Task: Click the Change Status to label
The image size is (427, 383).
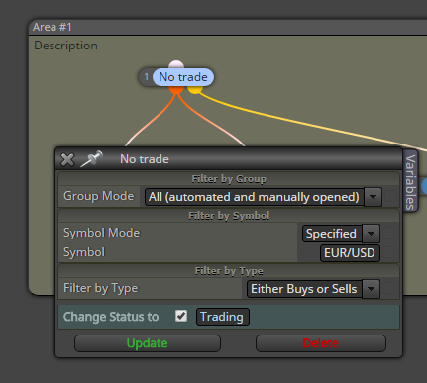Action: (x=111, y=317)
